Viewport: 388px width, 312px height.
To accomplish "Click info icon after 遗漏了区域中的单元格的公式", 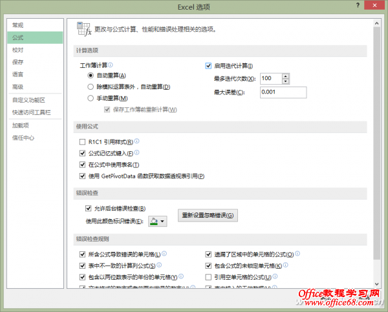I will [297, 253].
